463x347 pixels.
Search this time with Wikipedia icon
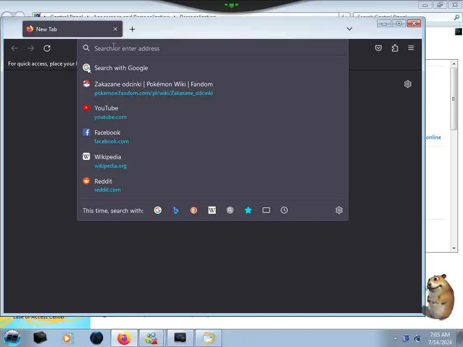pyautogui.click(x=212, y=210)
